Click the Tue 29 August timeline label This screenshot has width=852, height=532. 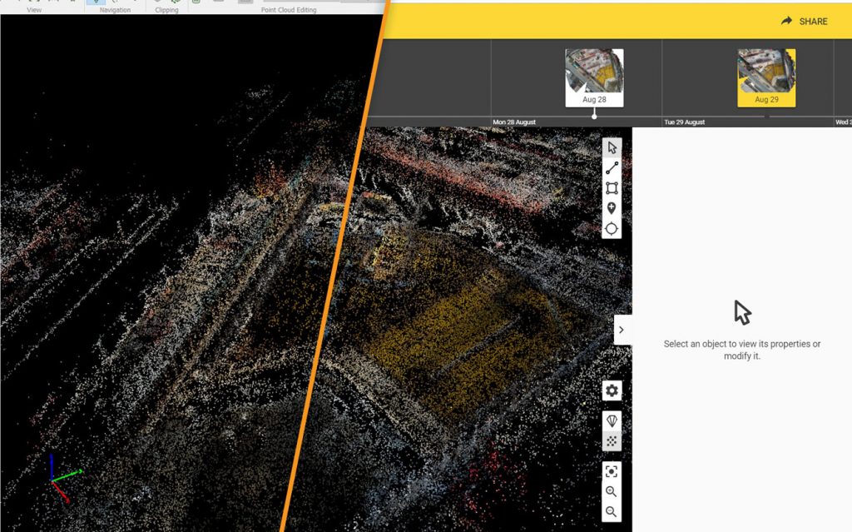[684, 122]
